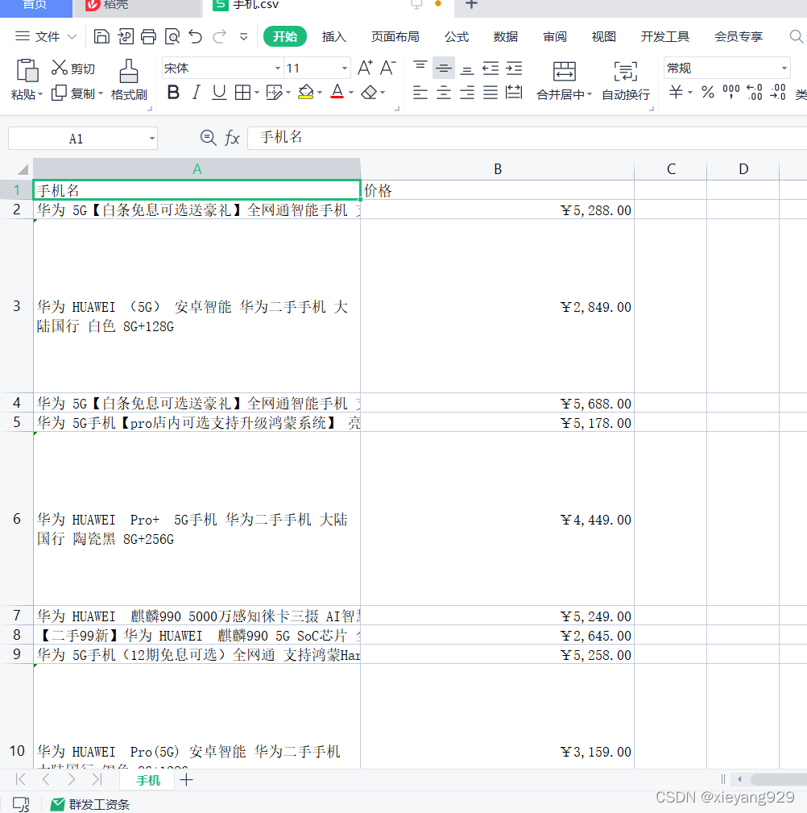Select row 6 header
807x813 pixels.
pos(17,518)
